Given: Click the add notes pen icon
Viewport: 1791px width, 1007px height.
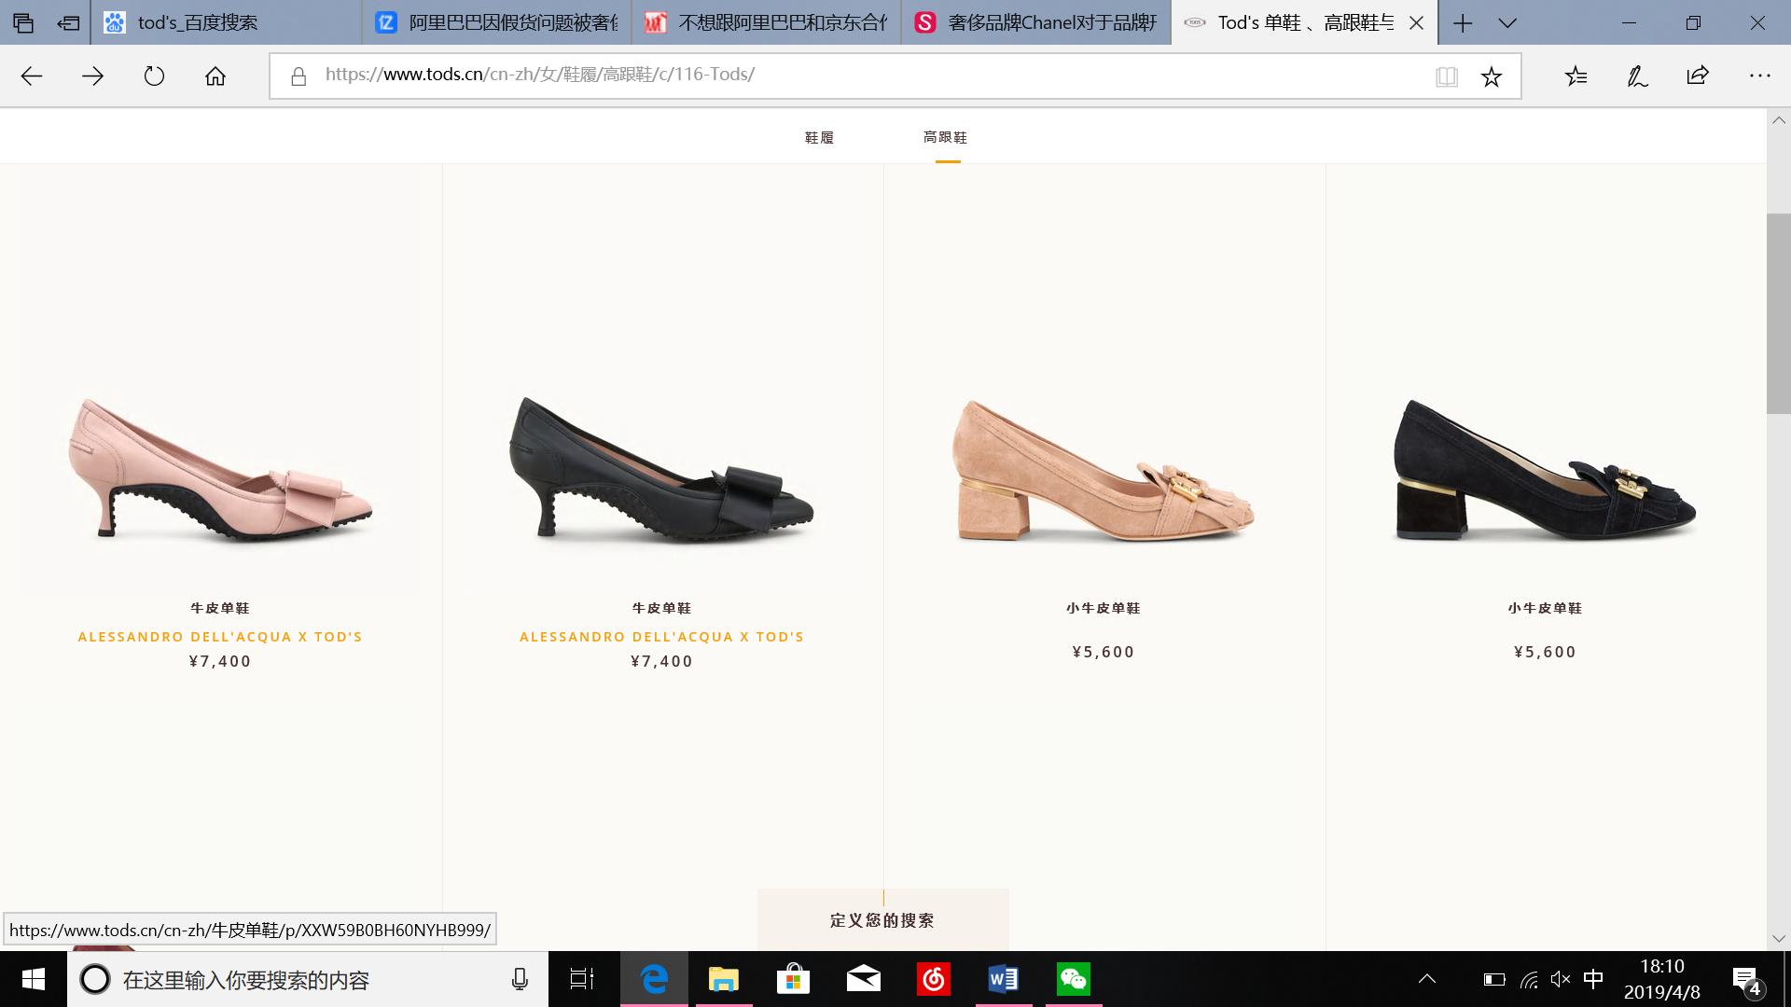Looking at the screenshot, I should pos(1637,76).
